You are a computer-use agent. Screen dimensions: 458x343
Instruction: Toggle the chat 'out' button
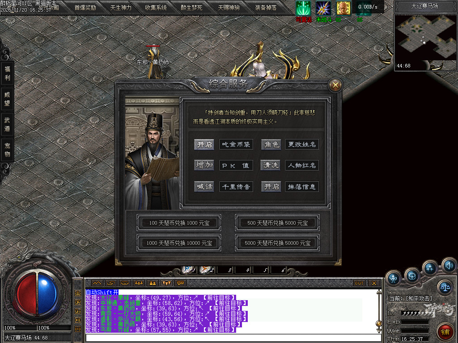[359, 283]
